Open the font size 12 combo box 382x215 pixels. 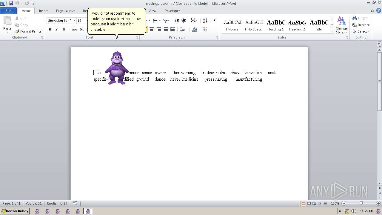pos(83,21)
